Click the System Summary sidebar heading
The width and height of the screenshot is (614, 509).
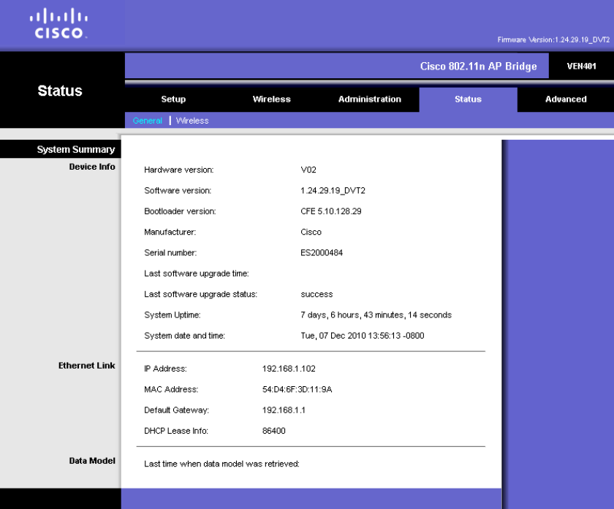click(x=76, y=149)
